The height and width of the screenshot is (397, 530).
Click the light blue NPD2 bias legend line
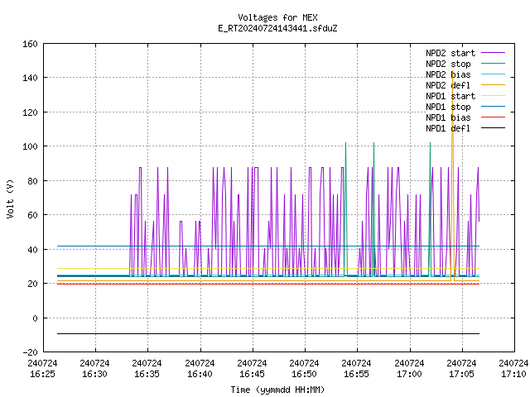tap(493, 74)
